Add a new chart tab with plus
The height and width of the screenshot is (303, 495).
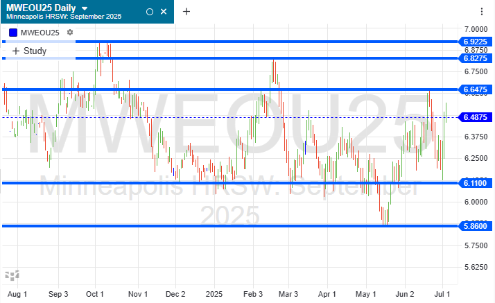[x=186, y=12]
